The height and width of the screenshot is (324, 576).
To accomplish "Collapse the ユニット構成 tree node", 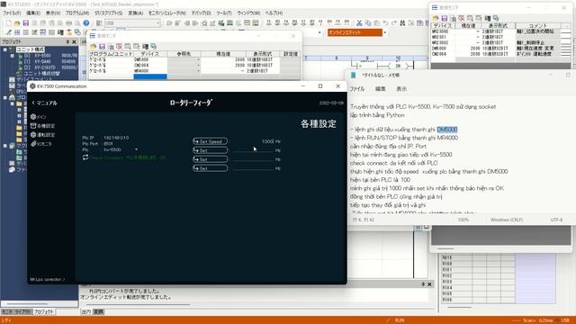I will tap(5, 49).
